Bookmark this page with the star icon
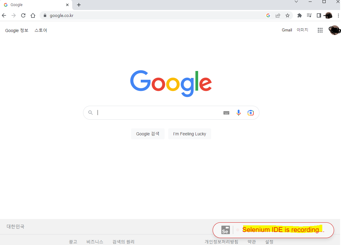341x245 pixels. (x=288, y=15)
